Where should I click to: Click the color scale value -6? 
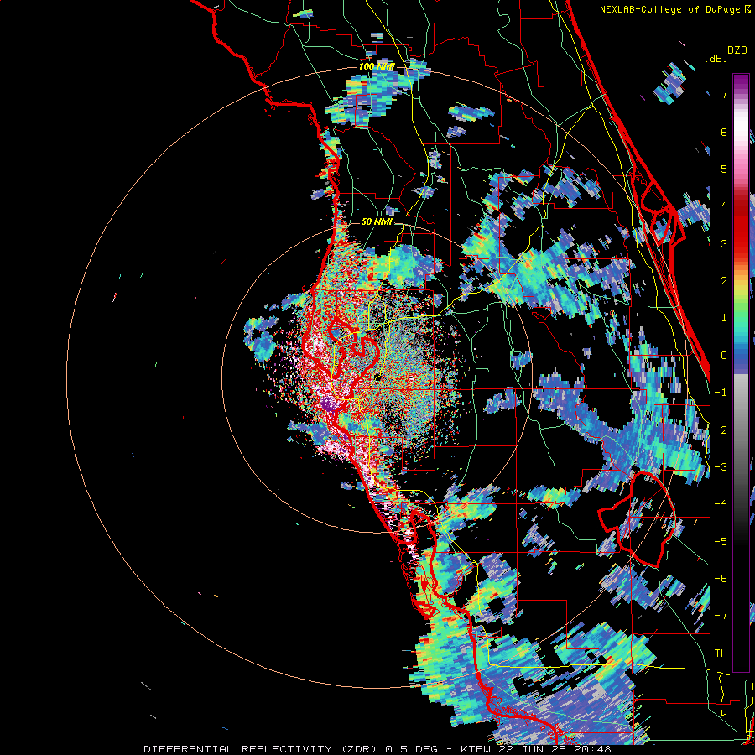pos(721,579)
